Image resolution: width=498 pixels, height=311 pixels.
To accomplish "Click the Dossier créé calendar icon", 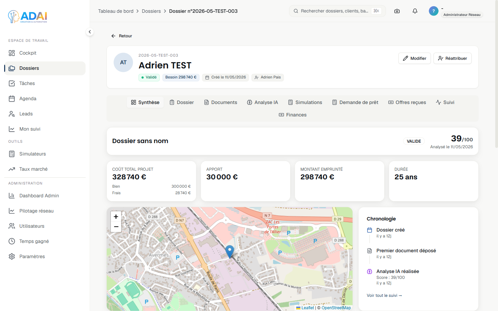I will coord(369,230).
